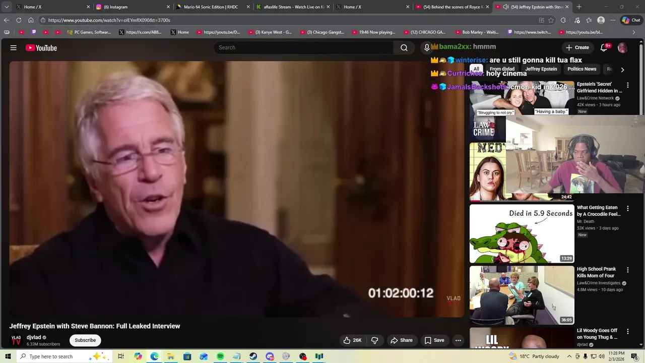Start voice search with the microphone
The height and width of the screenshot is (363, 645).
pos(427,47)
